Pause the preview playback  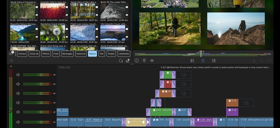(203, 60)
